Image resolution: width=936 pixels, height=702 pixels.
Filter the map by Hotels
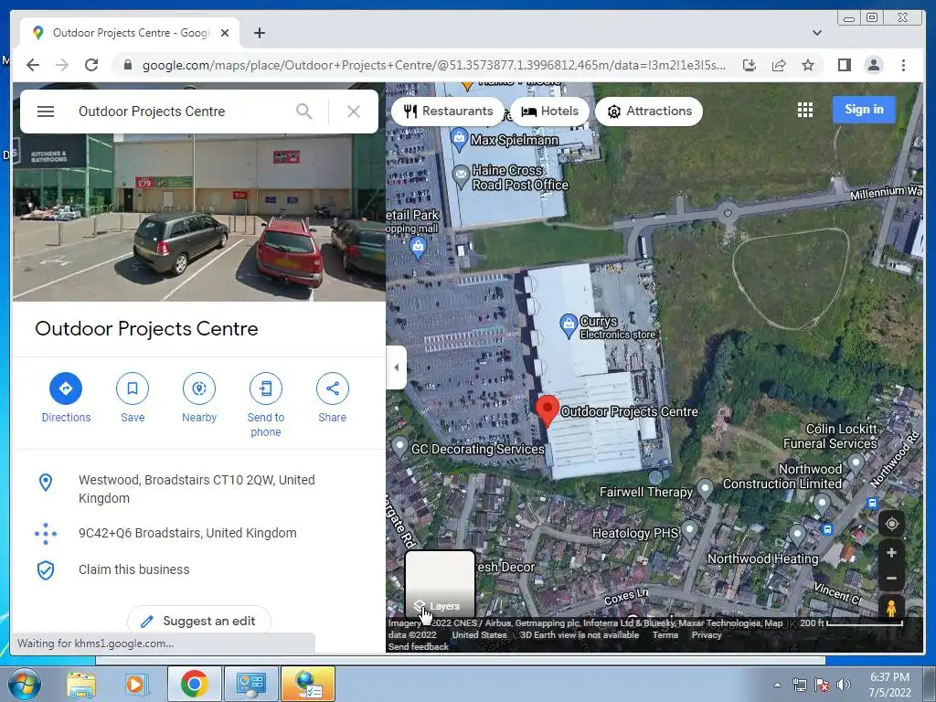[549, 111]
